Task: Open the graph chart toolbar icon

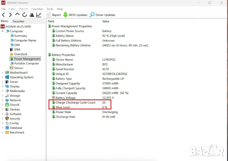Action: point(39,15)
